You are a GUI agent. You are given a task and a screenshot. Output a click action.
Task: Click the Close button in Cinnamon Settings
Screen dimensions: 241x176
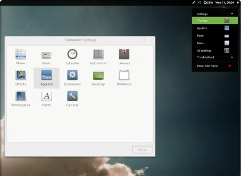coord(142,150)
